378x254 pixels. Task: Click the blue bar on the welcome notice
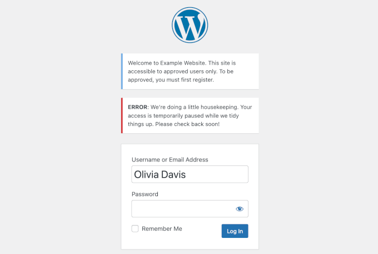click(122, 71)
